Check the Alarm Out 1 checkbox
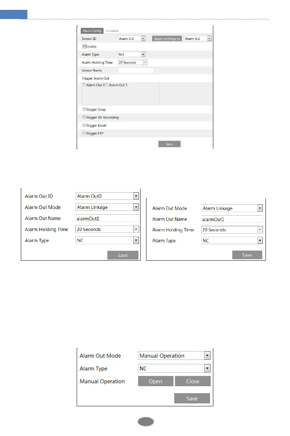Viewport: 290px width, 436px height. tap(107, 85)
